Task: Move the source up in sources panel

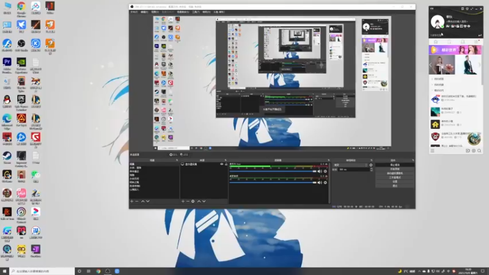Action: click(x=199, y=202)
